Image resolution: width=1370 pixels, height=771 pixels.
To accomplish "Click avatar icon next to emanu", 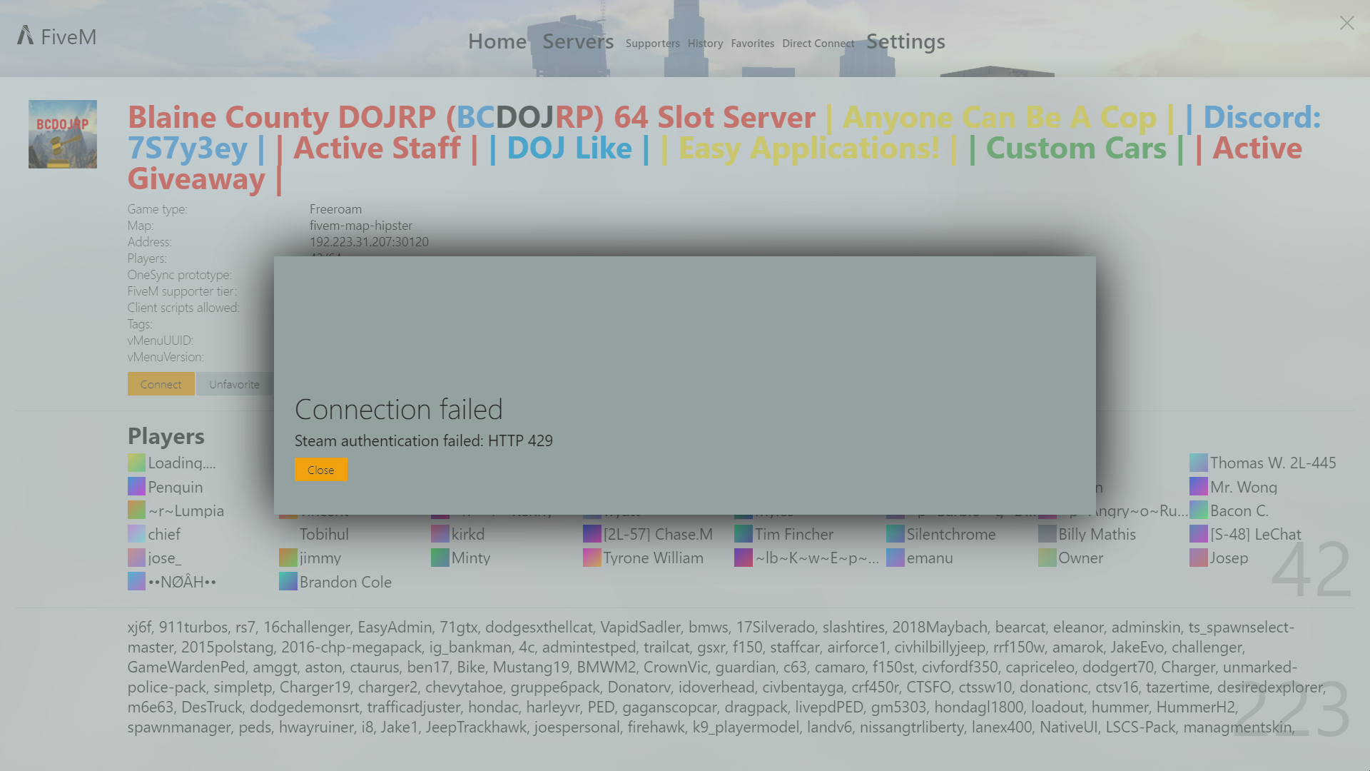I will pos(895,557).
